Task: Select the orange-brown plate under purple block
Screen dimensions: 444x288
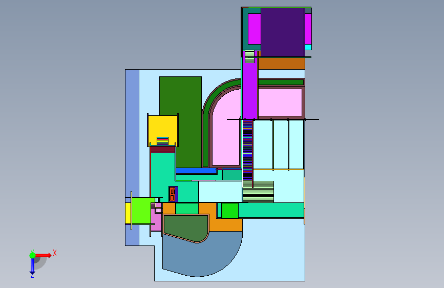Action: point(282,64)
